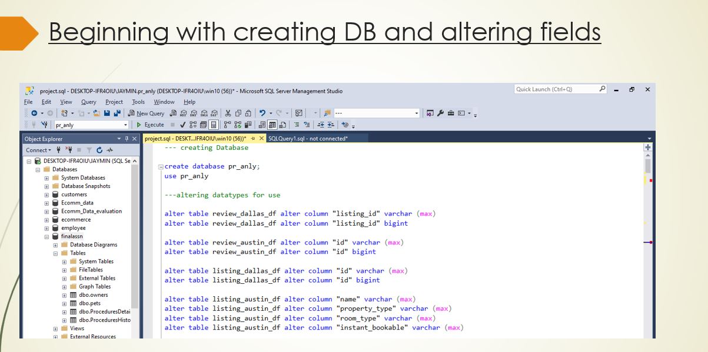This screenshot has height=352, width=708.
Task: Open the Tools menu
Action: tap(138, 102)
